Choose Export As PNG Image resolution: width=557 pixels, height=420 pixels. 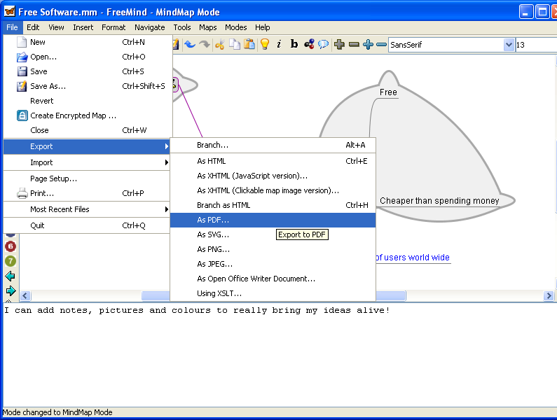click(273, 249)
